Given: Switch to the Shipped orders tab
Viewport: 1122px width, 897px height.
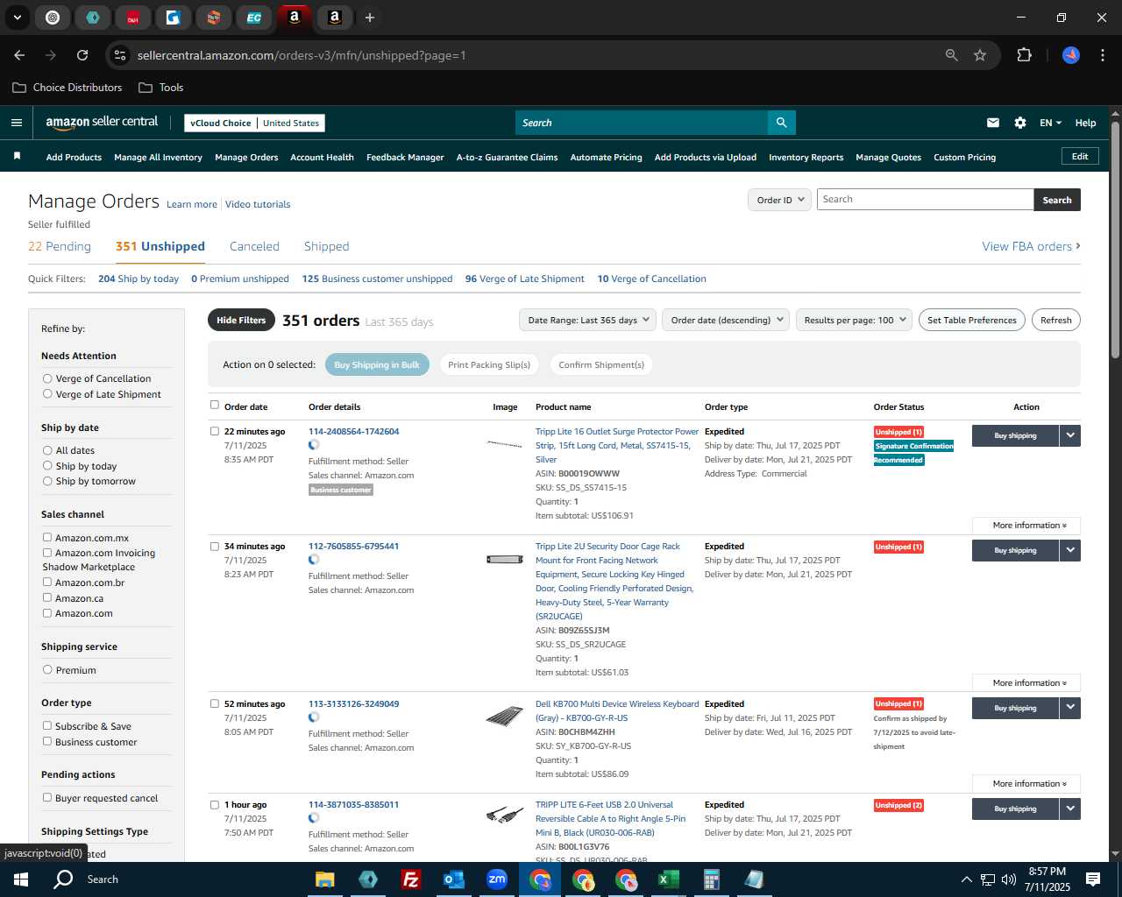Looking at the screenshot, I should coord(326,246).
